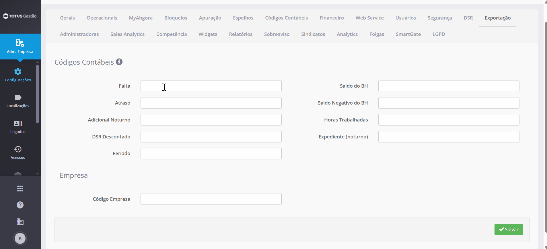The image size is (547, 249).
Task: Go to Localizações in the sidebar
Action: click(18, 101)
